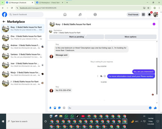Send a thumbs-up like
This screenshot has height=129, width=162.
point(155,108)
